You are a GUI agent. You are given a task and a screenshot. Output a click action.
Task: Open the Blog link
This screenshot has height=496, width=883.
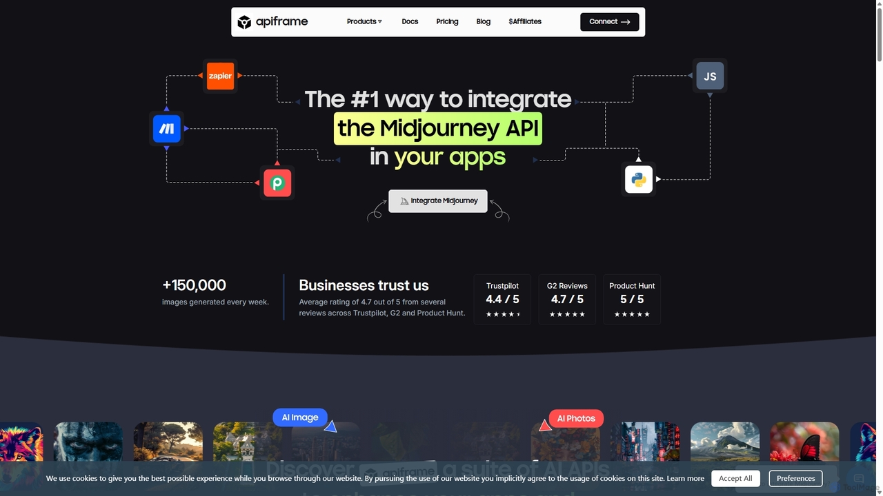(x=484, y=21)
